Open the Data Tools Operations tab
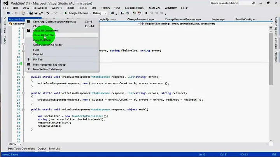Screen dimensions: 280x157 (21, 148)
